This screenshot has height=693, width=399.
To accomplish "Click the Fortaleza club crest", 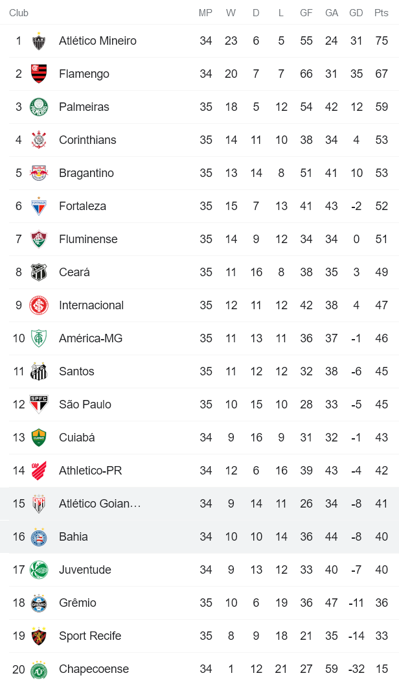I will click(40, 206).
